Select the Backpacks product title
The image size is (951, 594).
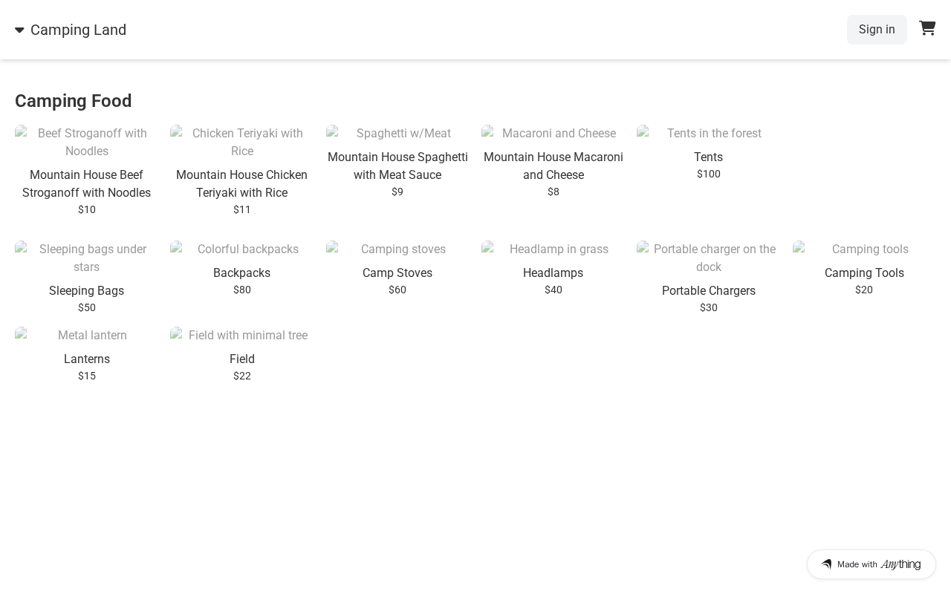(242, 273)
